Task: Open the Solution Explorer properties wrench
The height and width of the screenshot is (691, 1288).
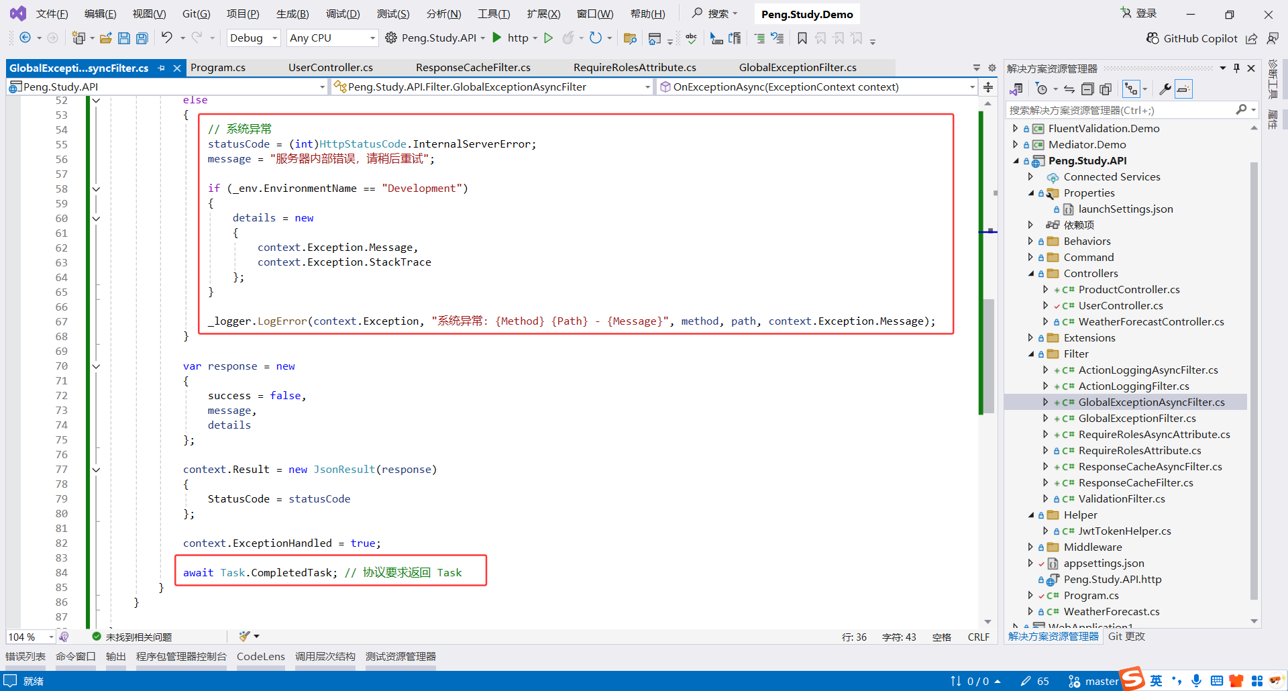Action: tap(1165, 89)
